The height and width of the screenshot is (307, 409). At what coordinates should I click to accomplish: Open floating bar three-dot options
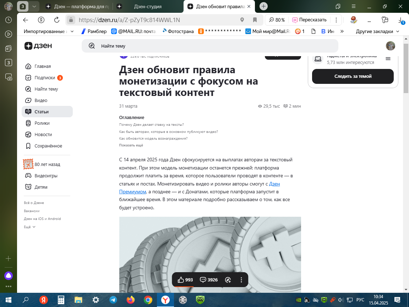click(x=241, y=280)
